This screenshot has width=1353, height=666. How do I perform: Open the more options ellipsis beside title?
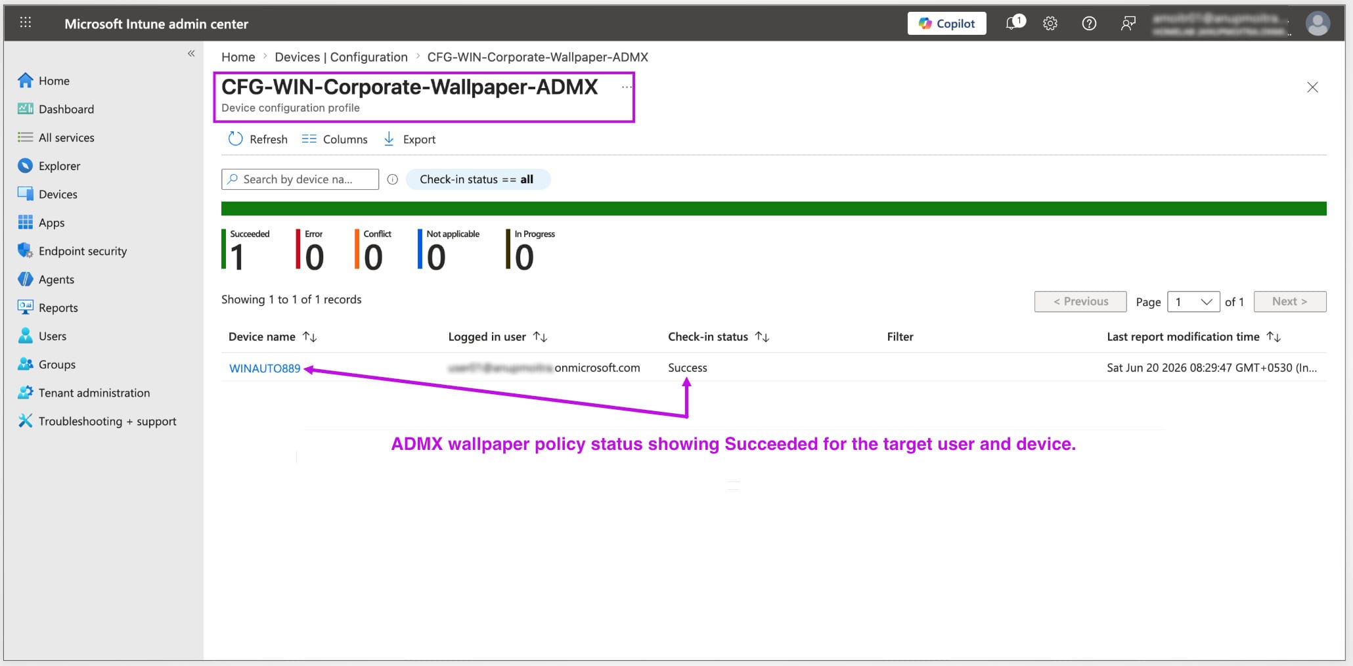coord(627,87)
